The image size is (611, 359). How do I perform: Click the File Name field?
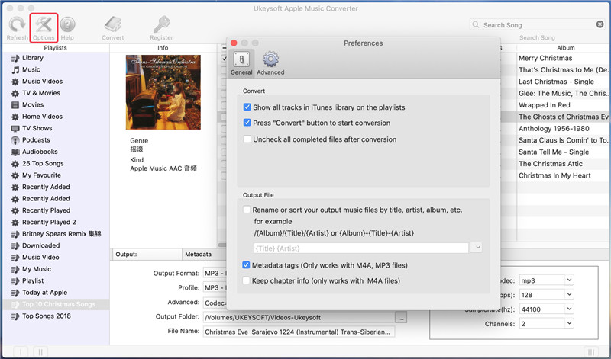299,332
